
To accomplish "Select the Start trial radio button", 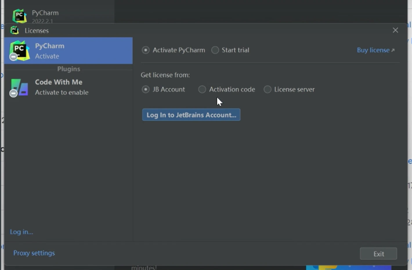I will 215,50.
